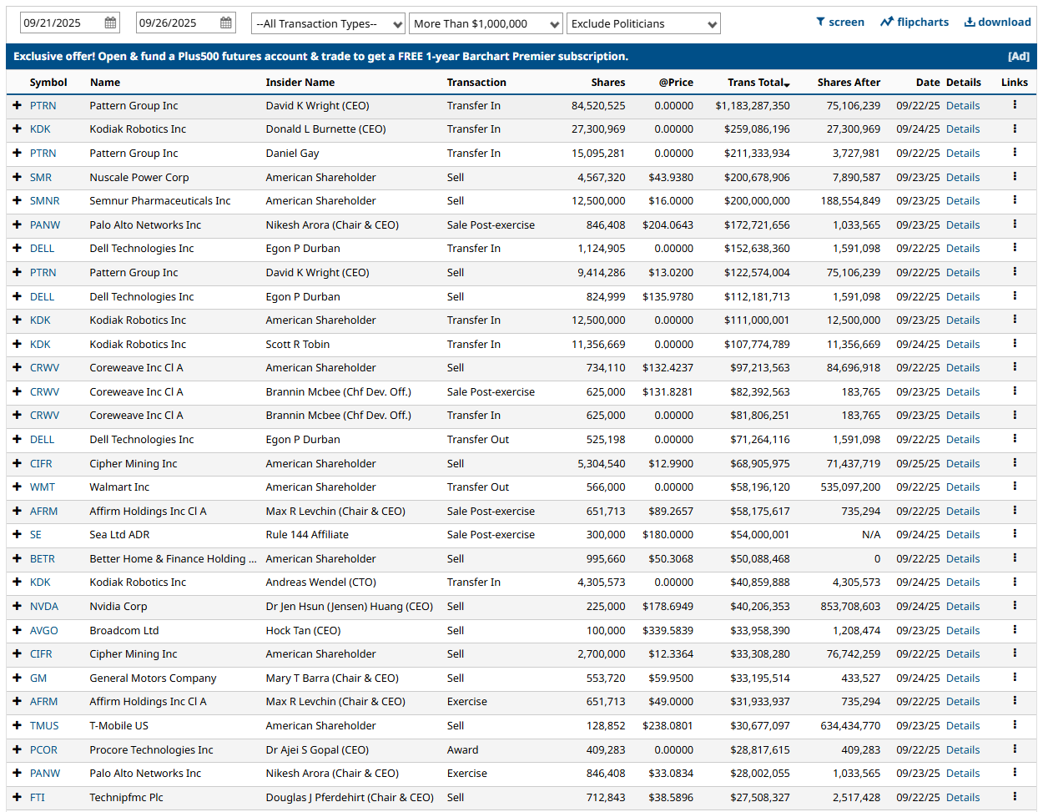Open calendar picker for start date 09/21/2025

(x=110, y=23)
